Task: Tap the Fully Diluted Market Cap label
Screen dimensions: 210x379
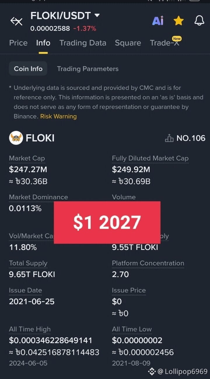Action: click(x=150, y=158)
